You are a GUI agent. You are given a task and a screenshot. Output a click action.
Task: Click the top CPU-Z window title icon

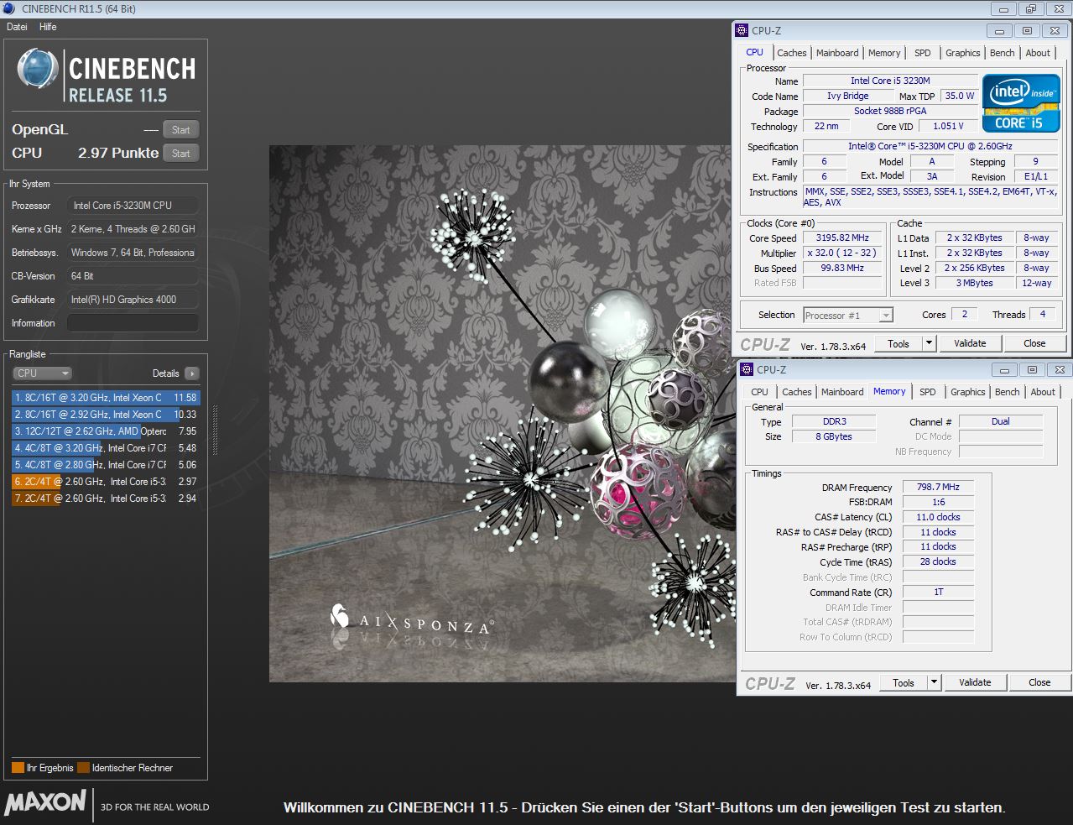[742, 30]
